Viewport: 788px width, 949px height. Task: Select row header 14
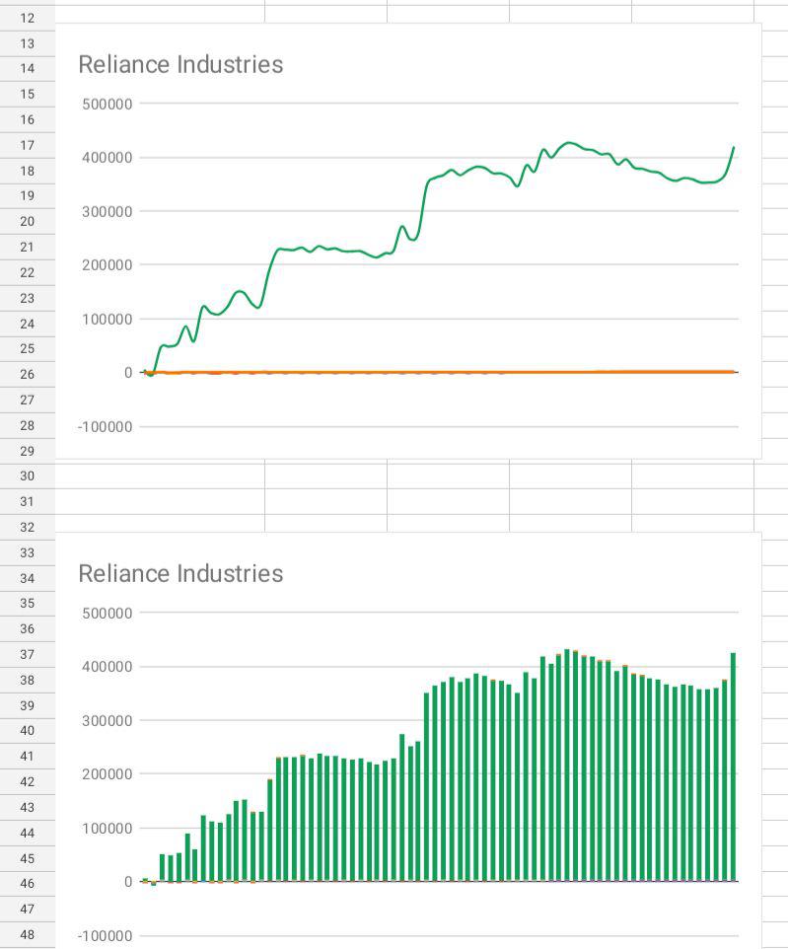[x=28, y=68]
